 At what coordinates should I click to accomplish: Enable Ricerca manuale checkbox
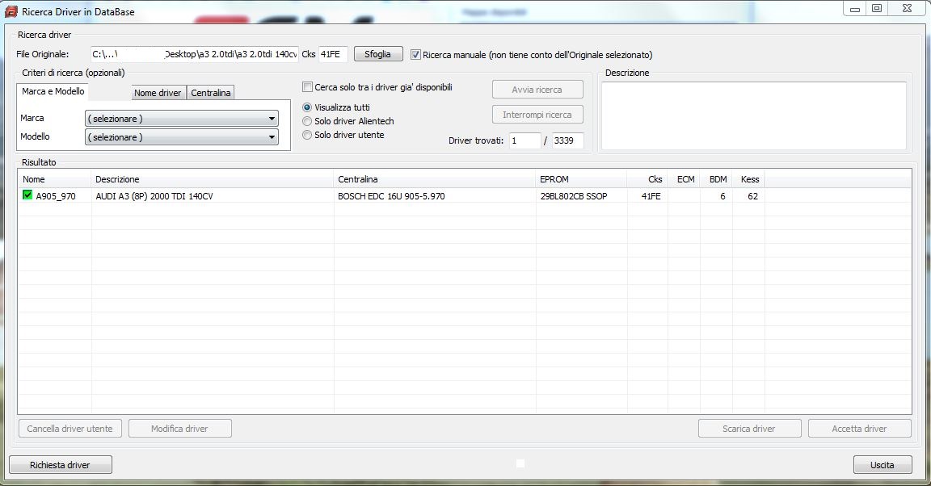click(416, 55)
